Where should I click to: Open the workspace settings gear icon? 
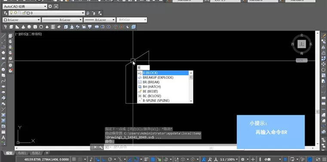click(x=50, y=6)
